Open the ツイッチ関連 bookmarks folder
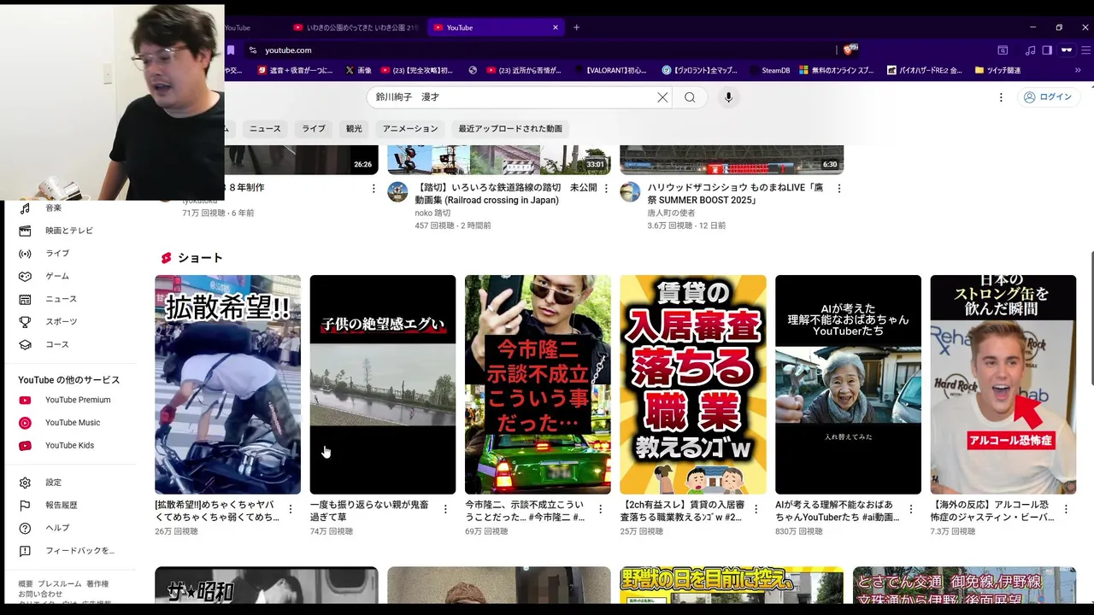The height and width of the screenshot is (615, 1094). [996, 70]
